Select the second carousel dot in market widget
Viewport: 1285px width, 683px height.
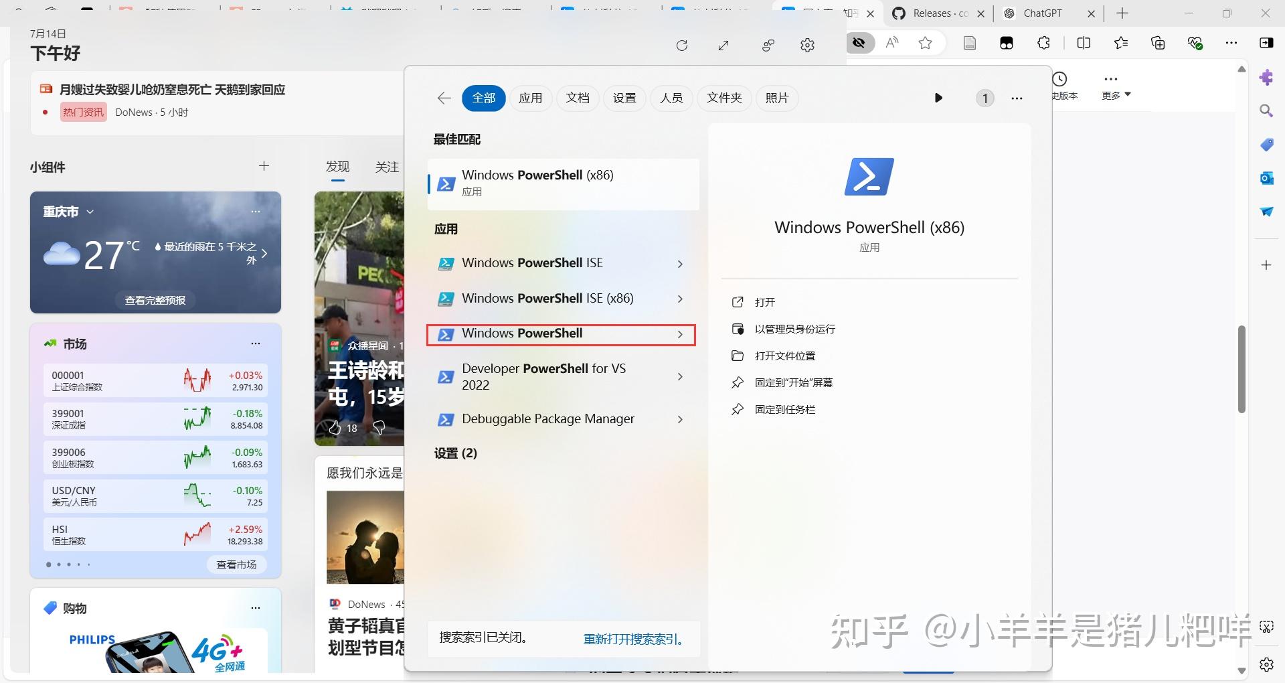[x=59, y=564]
